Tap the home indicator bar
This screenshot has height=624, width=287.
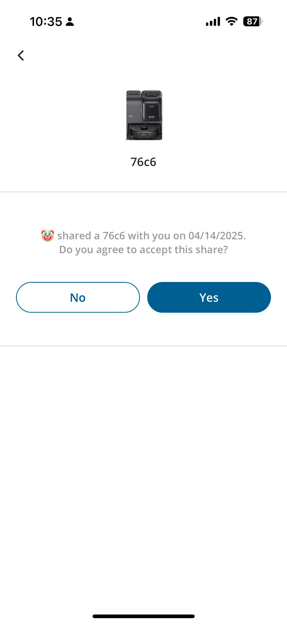[x=143, y=616]
